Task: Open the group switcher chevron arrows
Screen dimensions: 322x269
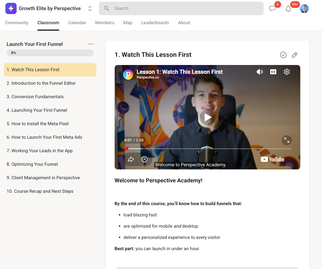Action: click(x=90, y=8)
